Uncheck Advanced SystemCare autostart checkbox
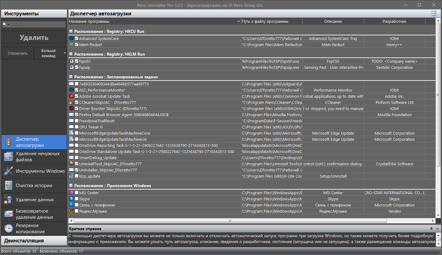Viewport: 442px width, 255px height. 77,38
